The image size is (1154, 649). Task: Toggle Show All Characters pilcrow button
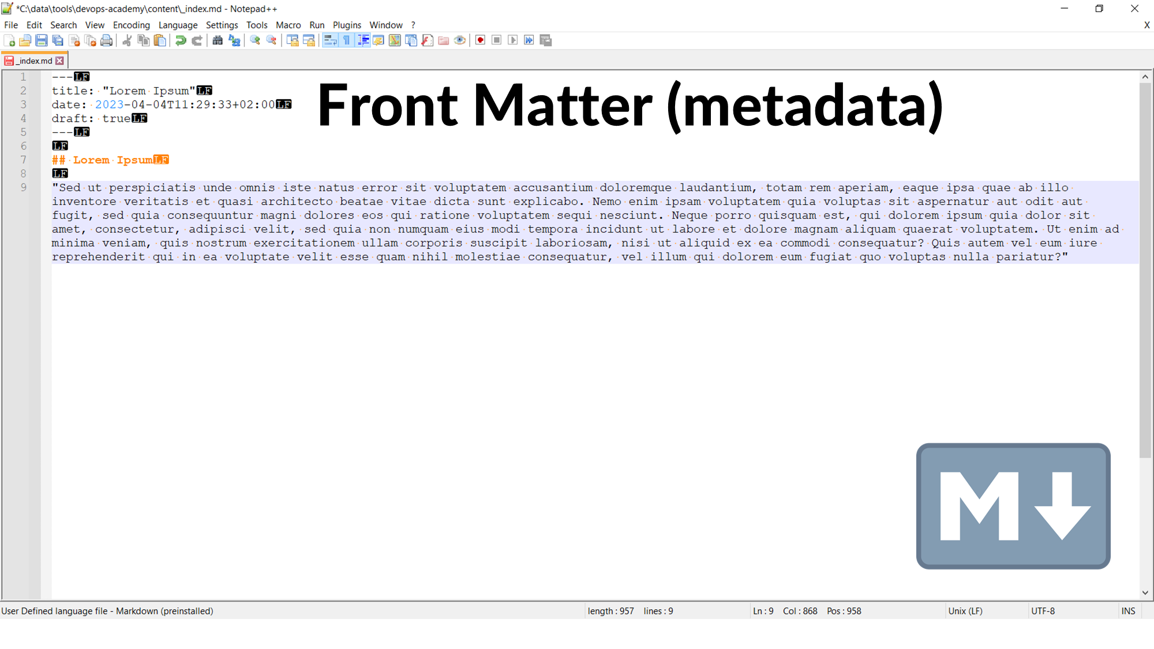tap(347, 40)
